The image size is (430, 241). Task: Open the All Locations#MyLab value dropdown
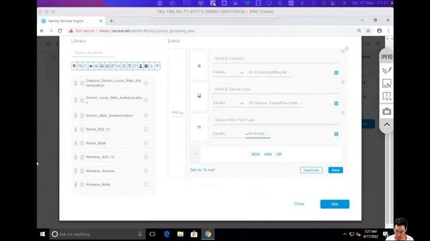click(269, 72)
